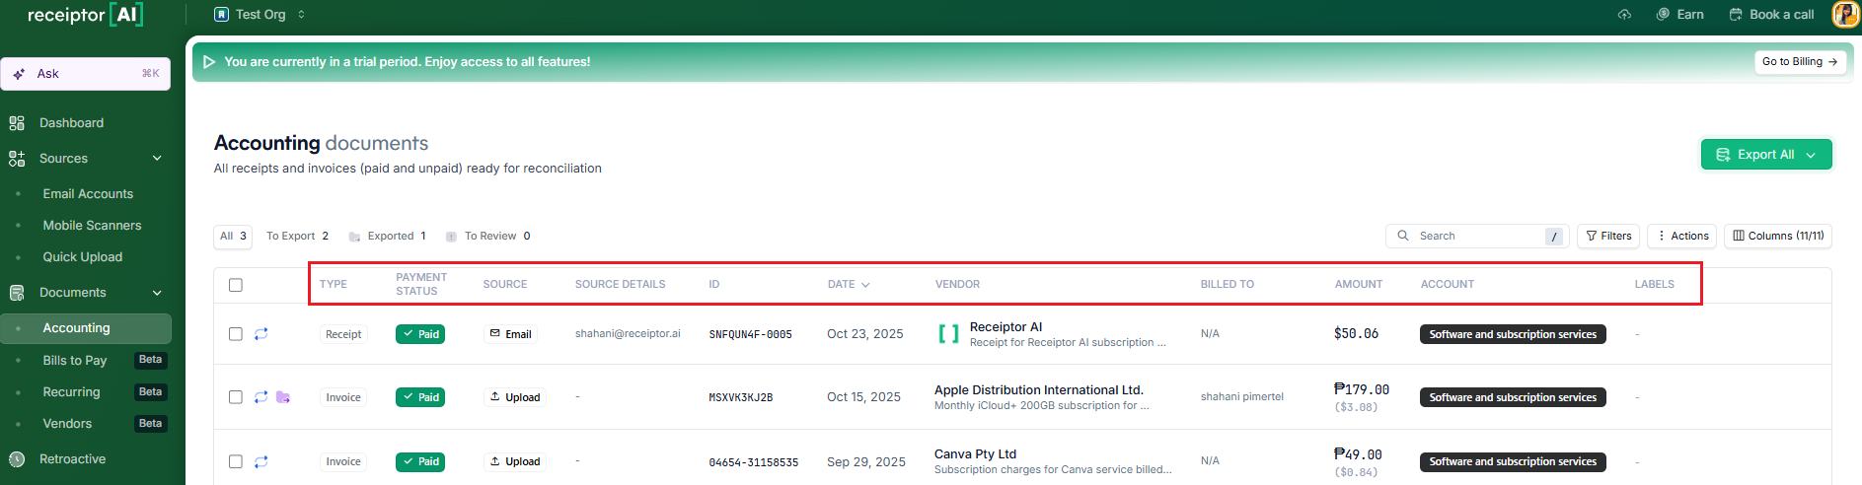The width and height of the screenshot is (1862, 485).
Task: Click the Documents sidebar icon
Action: 17,293
